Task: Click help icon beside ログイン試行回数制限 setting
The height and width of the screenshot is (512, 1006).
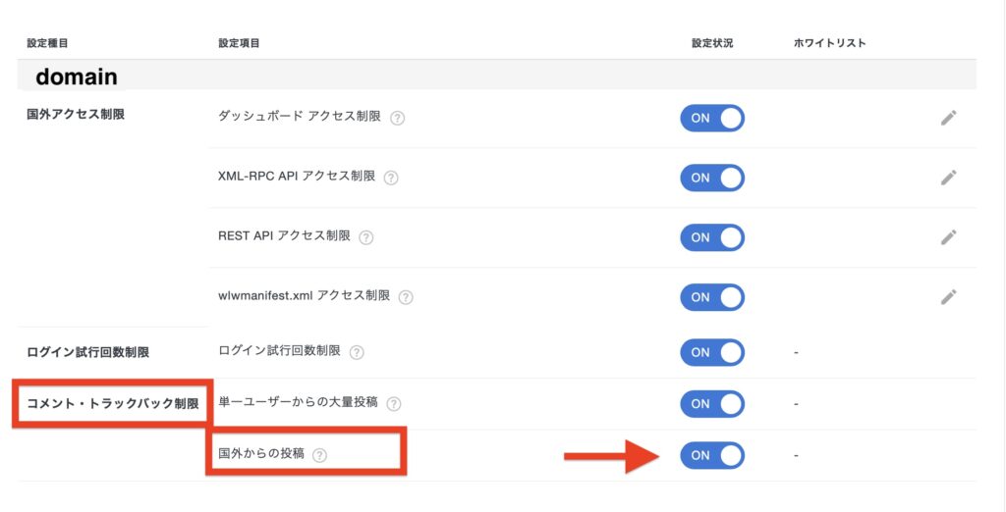Action: tap(357, 352)
